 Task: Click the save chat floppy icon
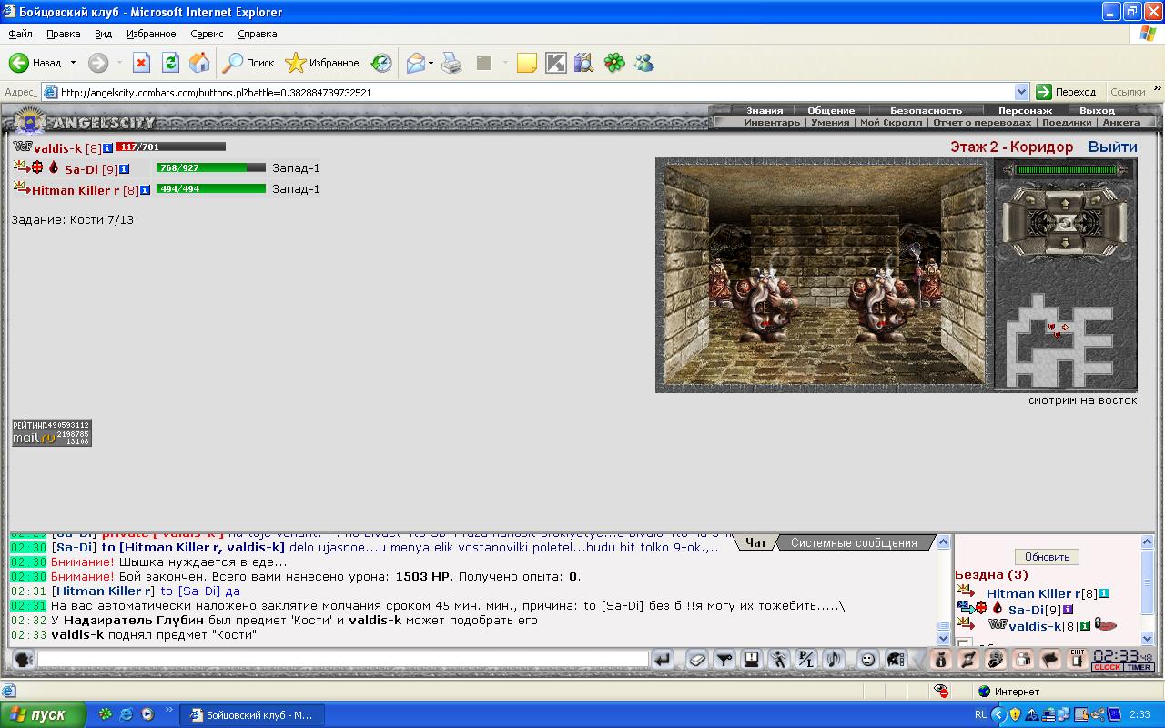point(751,660)
